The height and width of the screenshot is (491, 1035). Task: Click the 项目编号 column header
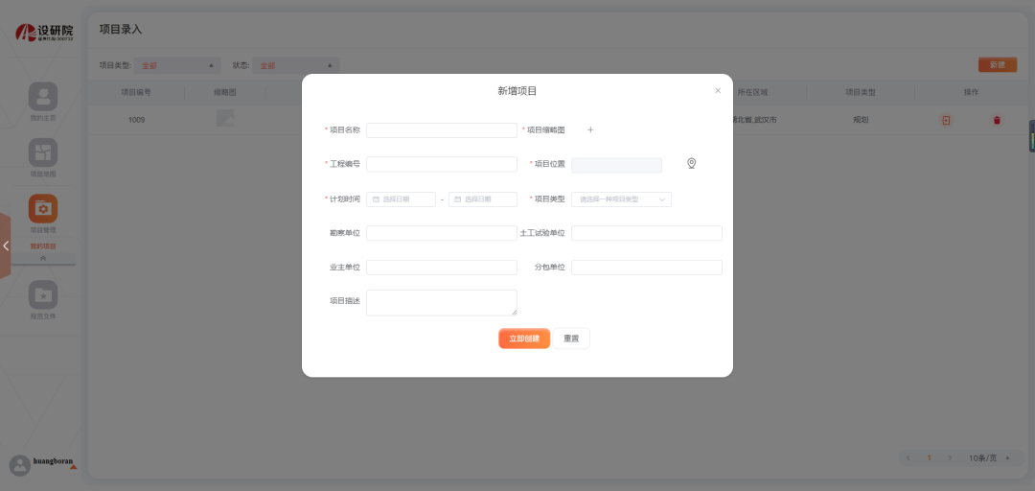[137, 92]
